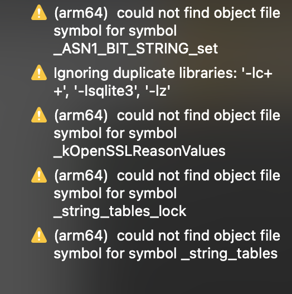Click (arm64) label in the _kOpenSSLReasonValues warning
292x294 pixels.
(x=81, y=115)
